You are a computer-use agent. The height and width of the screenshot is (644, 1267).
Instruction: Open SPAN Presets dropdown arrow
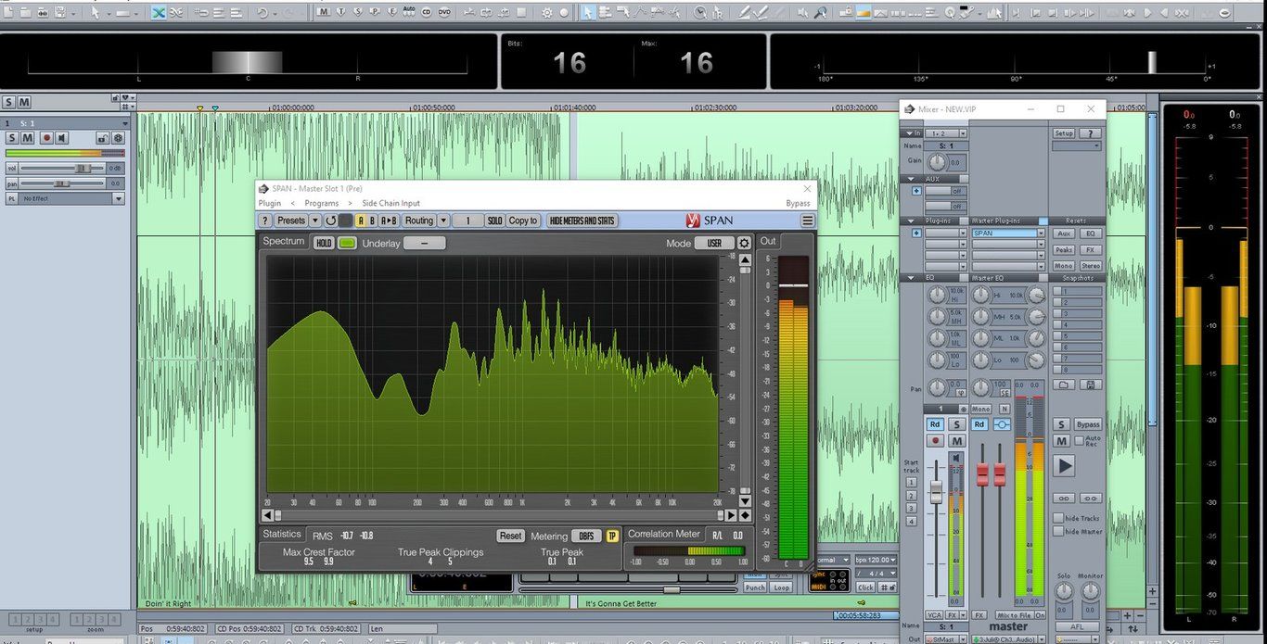coord(315,221)
